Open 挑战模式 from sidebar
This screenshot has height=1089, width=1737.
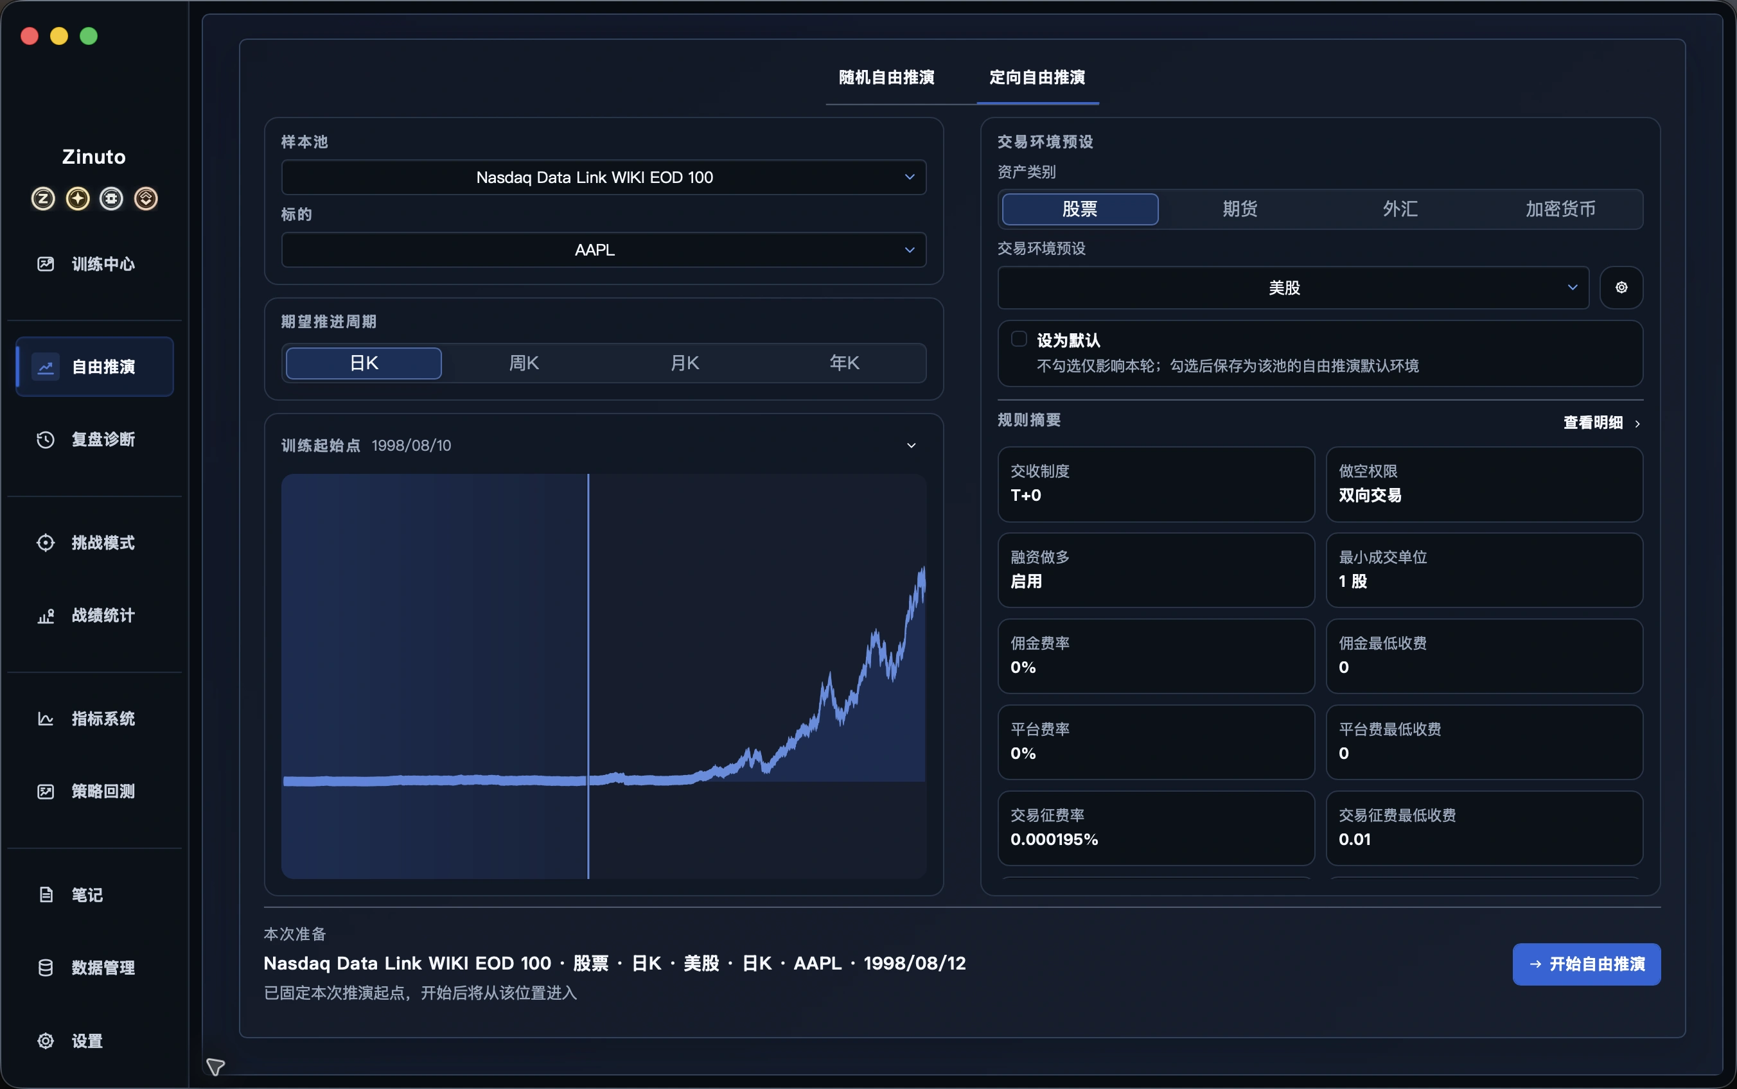(94, 543)
